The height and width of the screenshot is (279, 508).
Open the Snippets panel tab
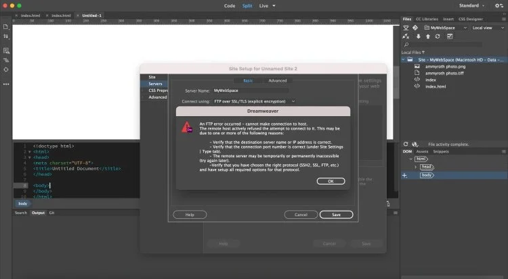(441, 151)
